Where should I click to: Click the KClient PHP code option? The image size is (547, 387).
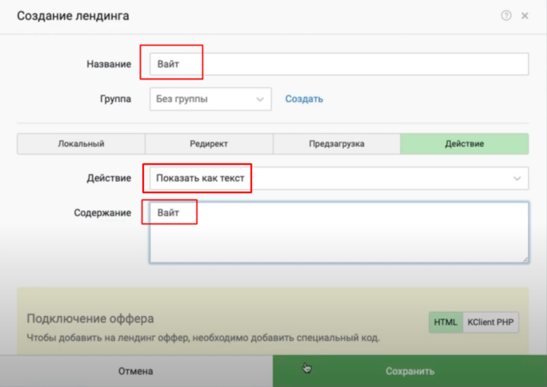(x=490, y=322)
